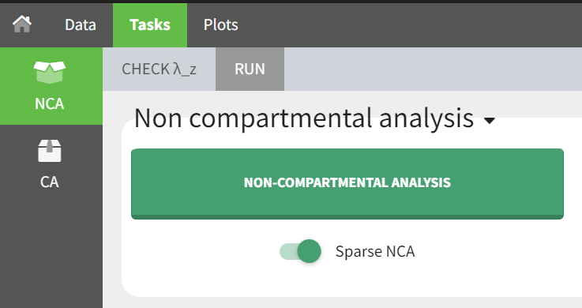The image size is (582, 308).
Task: Go to the home screen icon
Action: [22, 24]
